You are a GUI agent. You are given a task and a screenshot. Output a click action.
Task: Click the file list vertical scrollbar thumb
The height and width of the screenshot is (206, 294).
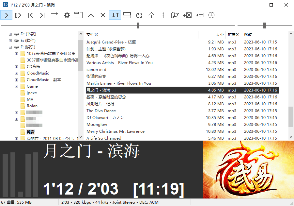click(291, 116)
